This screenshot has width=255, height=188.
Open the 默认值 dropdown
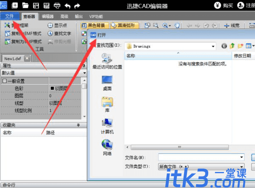[x=85, y=73]
